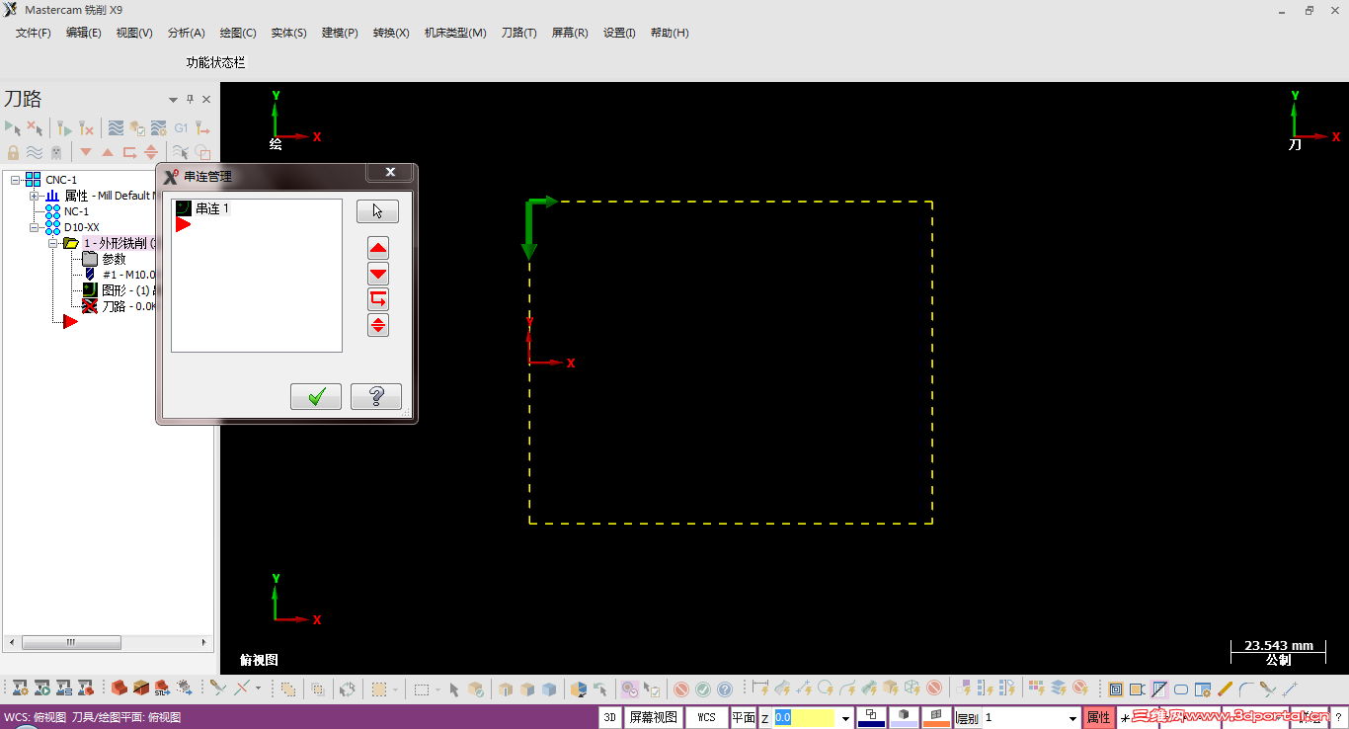Open the Z depth dropdown arrow
Image resolution: width=1349 pixels, height=729 pixels.
[x=847, y=717]
